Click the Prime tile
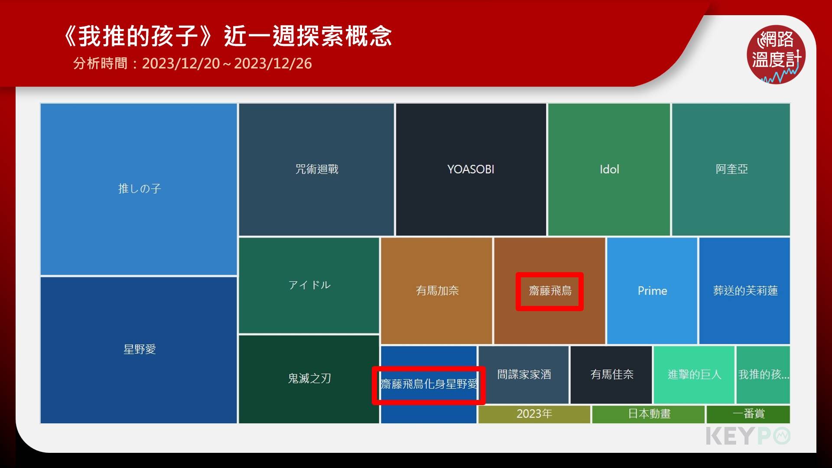The width and height of the screenshot is (832, 468). tap(652, 291)
